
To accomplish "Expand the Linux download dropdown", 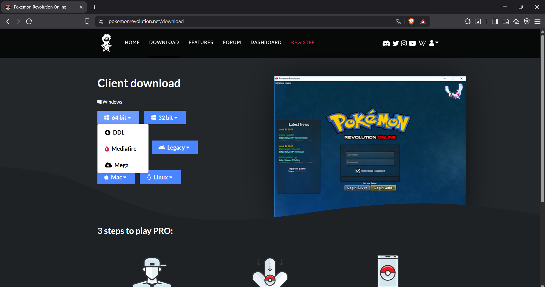I will (x=160, y=177).
